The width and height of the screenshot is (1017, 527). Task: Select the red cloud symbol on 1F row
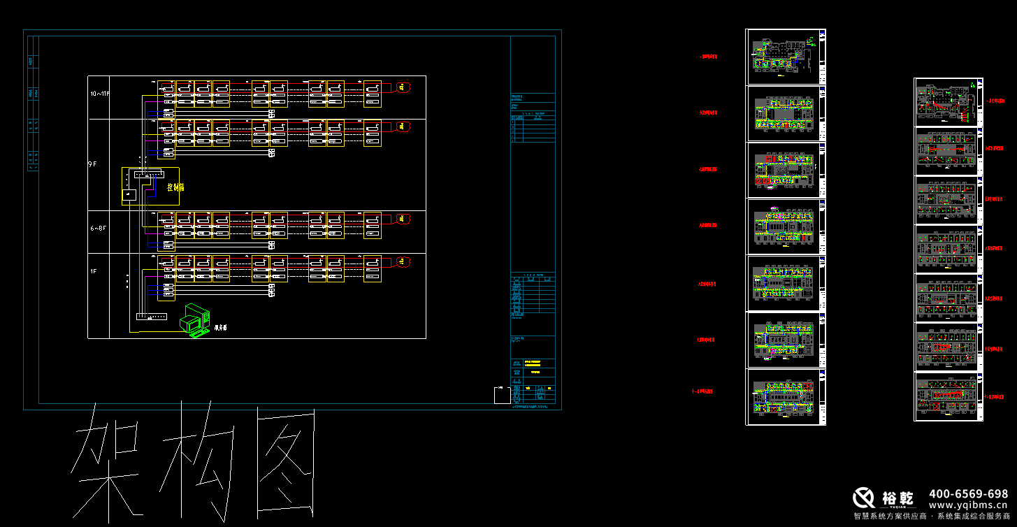pos(403,262)
